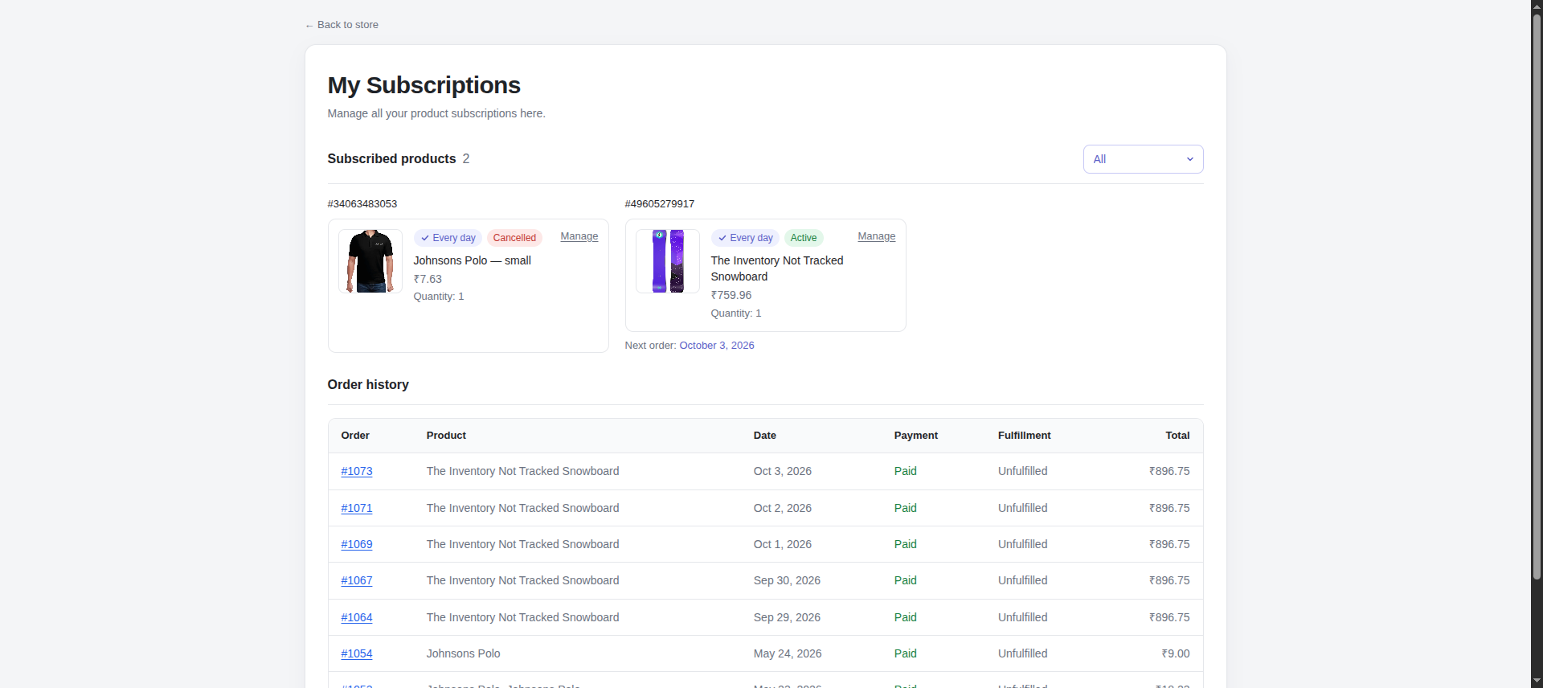The image size is (1543, 688).
Task: Open order #1054
Action: click(357, 653)
